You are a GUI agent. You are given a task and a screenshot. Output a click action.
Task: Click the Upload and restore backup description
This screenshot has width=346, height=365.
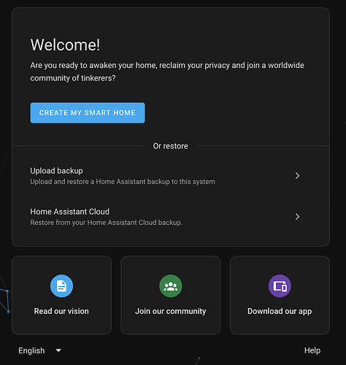123,182
